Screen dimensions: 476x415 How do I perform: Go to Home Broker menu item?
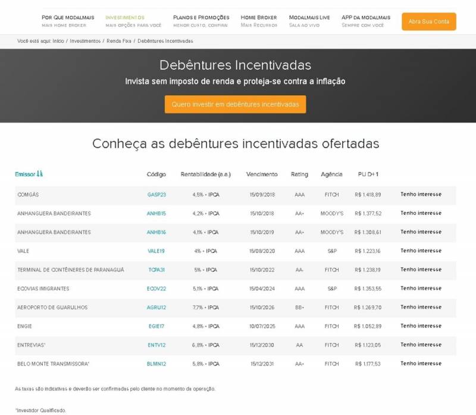point(259,21)
